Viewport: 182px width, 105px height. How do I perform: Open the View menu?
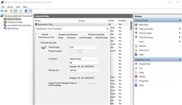click(x=18, y=7)
